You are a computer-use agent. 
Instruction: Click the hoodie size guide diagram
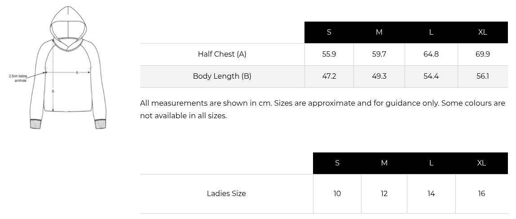[x=67, y=68]
